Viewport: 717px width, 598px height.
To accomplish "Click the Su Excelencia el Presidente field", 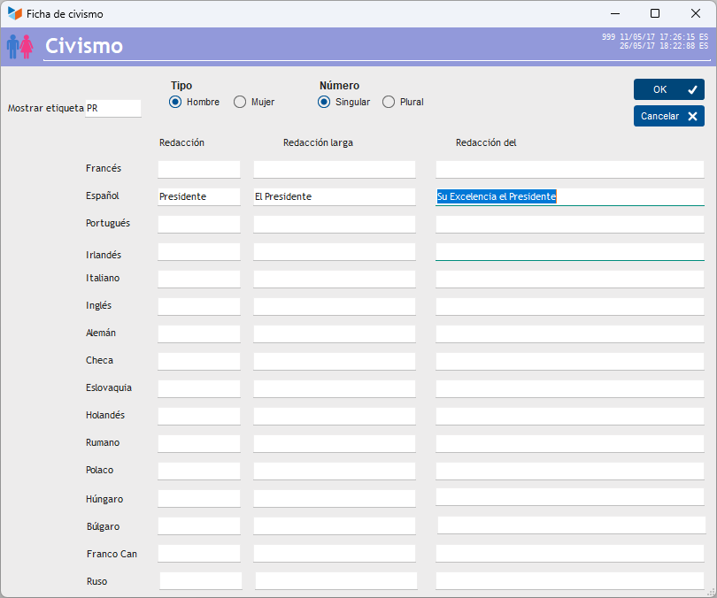I will 569,196.
